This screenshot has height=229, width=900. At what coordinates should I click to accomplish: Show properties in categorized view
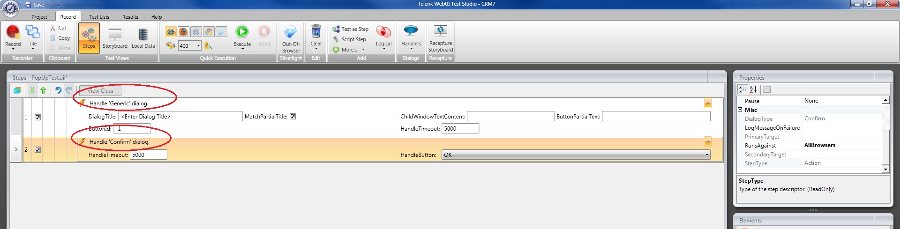(x=742, y=89)
